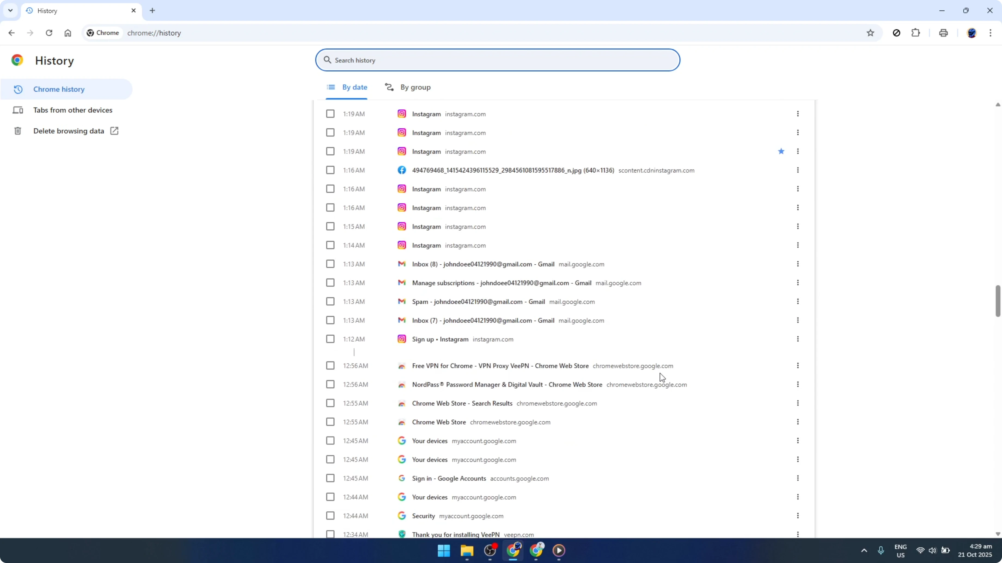Focus the Search history field
Viewport: 1002px width, 563px height.
click(x=497, y=60)
